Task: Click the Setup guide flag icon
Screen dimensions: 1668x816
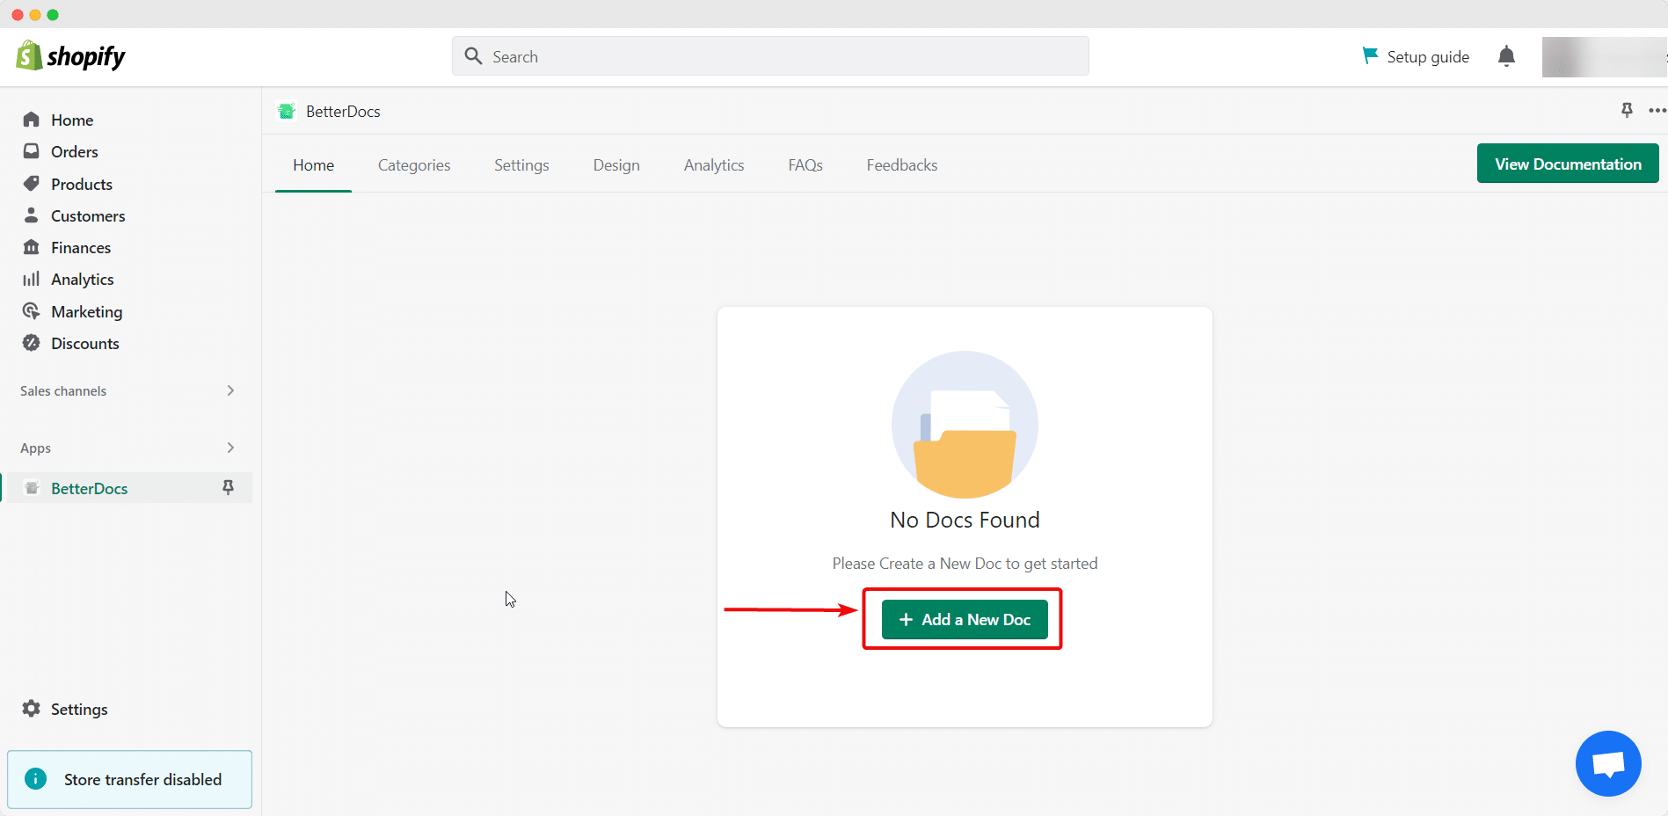Action: pos(1370,55)
